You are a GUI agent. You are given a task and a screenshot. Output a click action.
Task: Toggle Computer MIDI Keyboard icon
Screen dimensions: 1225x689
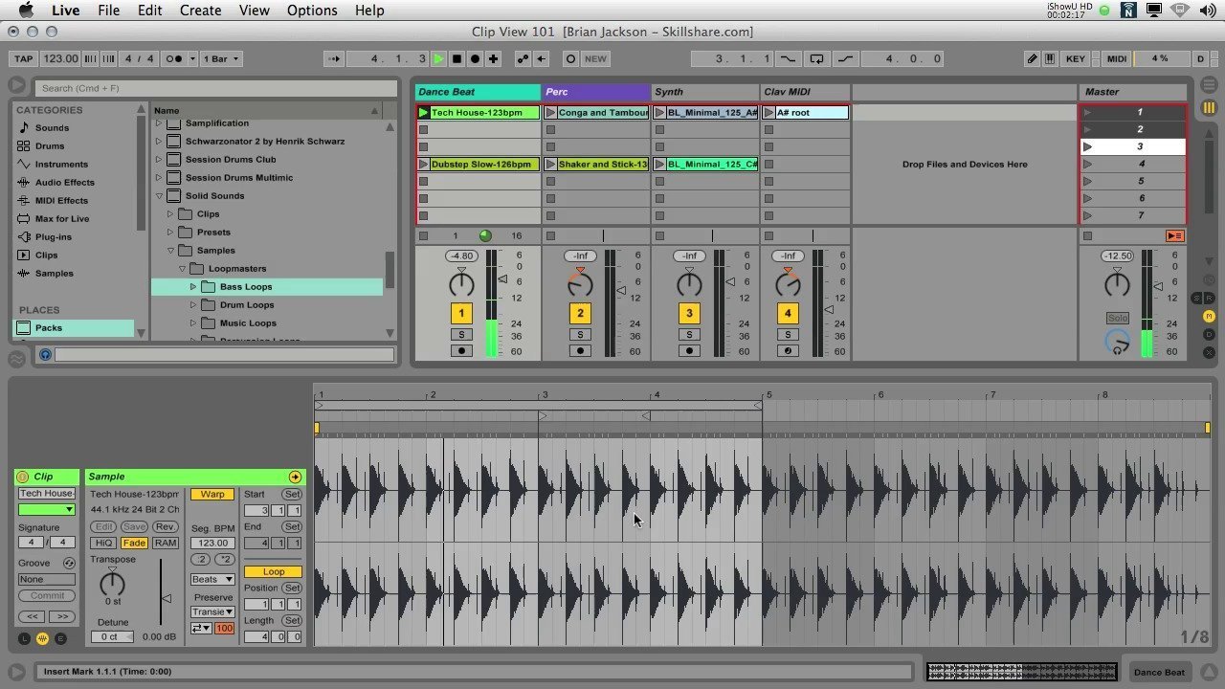click(1051, 58)
